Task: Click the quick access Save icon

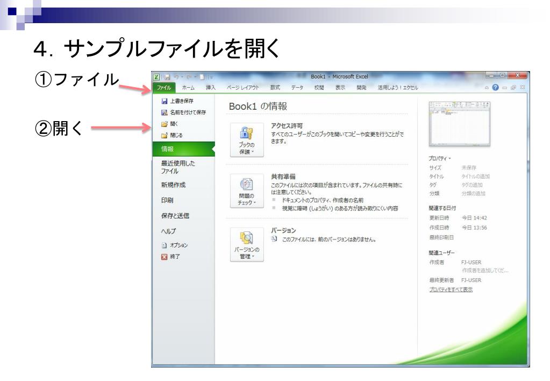Action: coord(167,77)
